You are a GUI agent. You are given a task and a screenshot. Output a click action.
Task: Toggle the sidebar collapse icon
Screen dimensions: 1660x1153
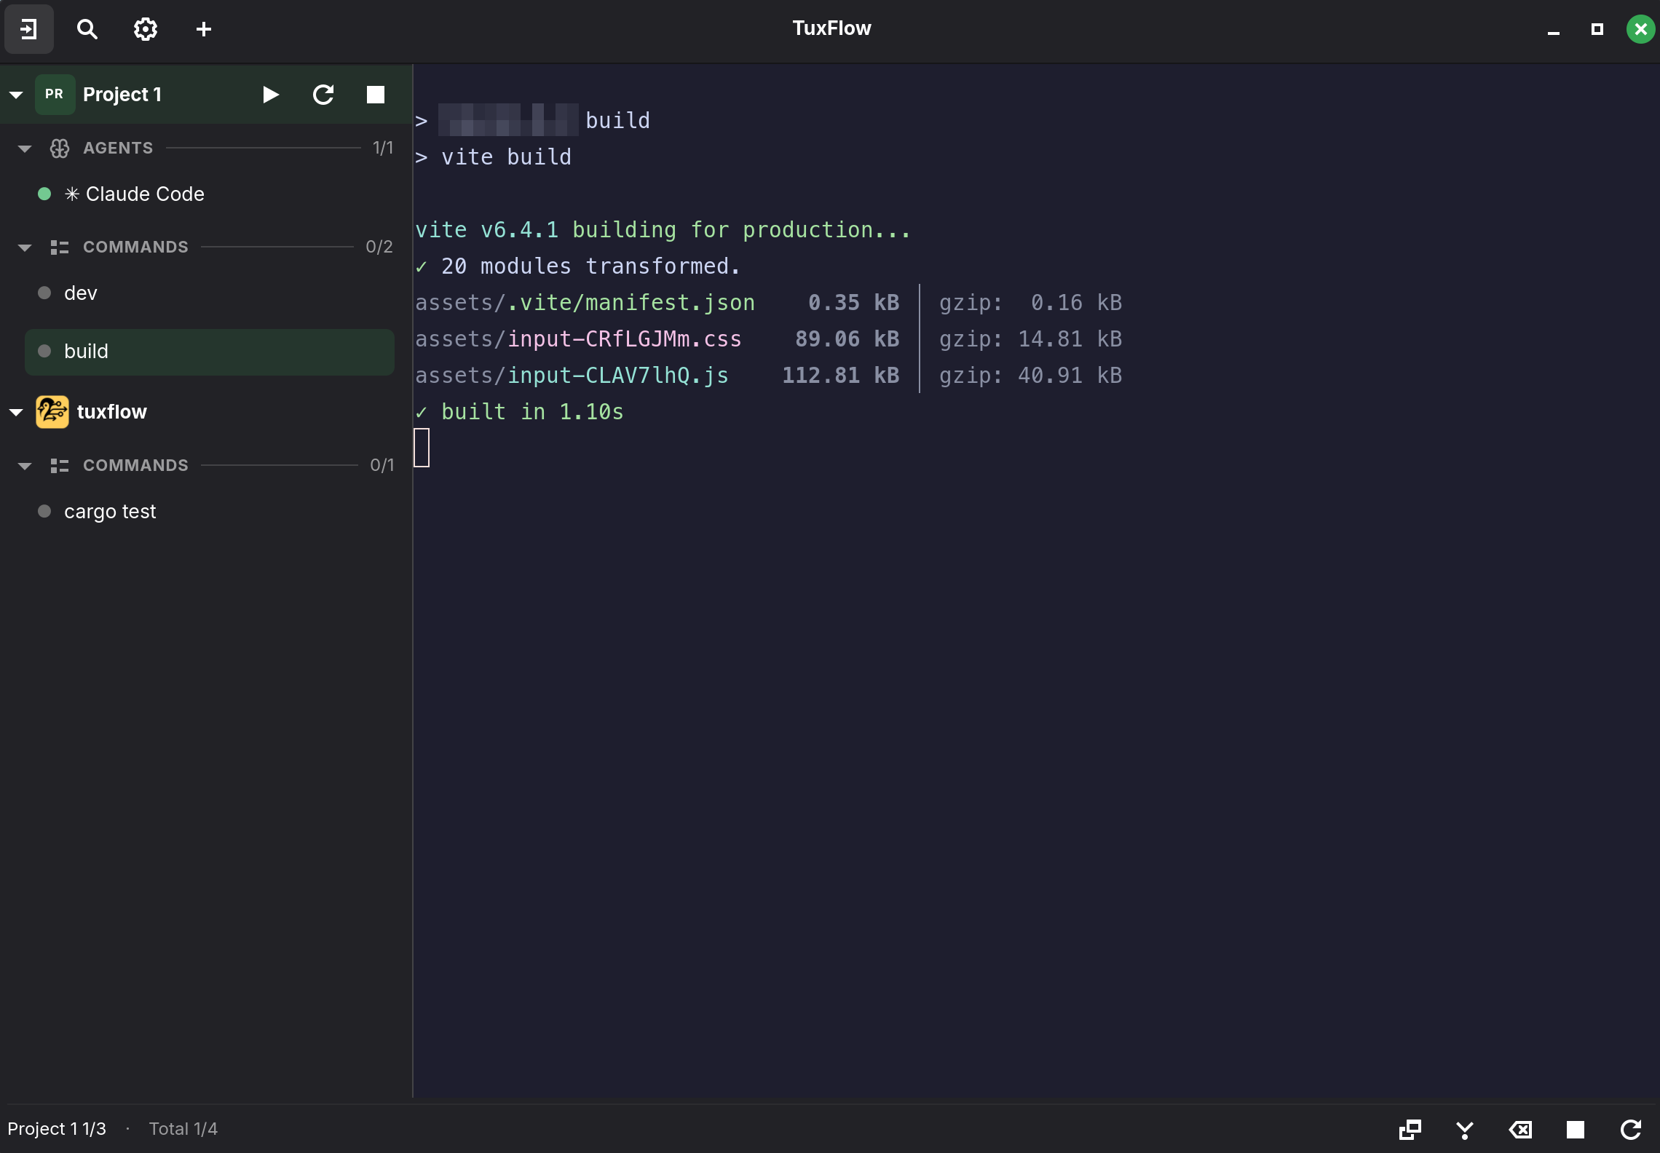tap(29, 29)
